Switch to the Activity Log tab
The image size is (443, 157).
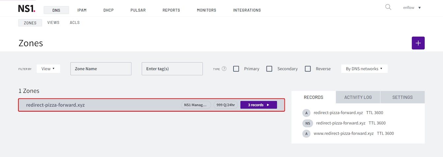click(x=358, y=97)
